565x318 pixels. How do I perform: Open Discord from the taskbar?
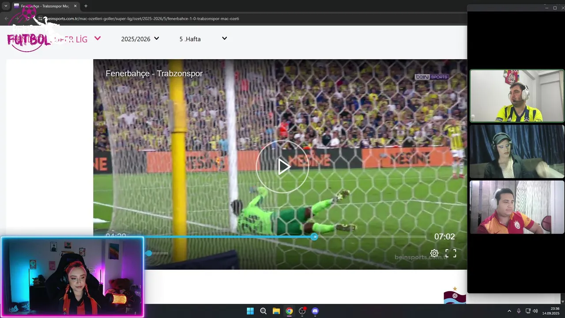coord(315,311)
